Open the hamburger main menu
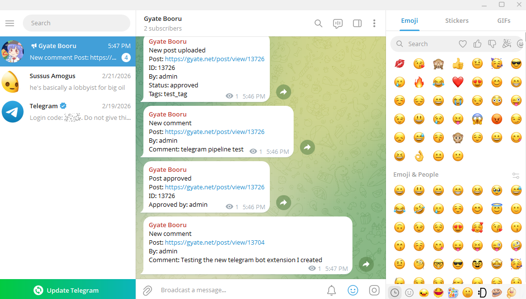The image size is (526, 299). point(10,23)
